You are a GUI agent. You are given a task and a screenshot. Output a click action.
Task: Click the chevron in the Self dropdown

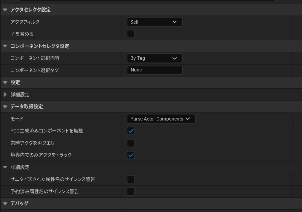click(175, 22)
